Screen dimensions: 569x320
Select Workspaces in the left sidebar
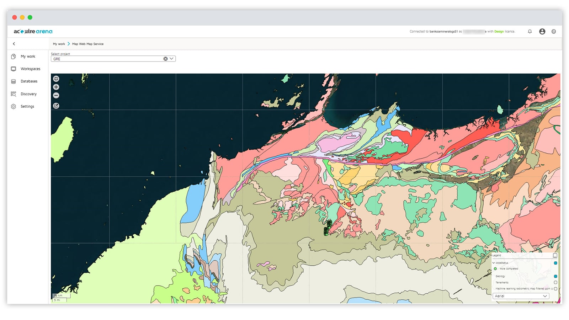pyautogui.click(x=30, y=69)
